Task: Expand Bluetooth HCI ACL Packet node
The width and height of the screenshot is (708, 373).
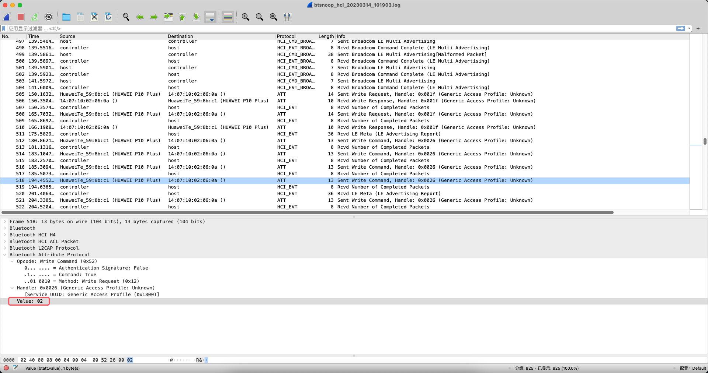Action: (5, 242)
